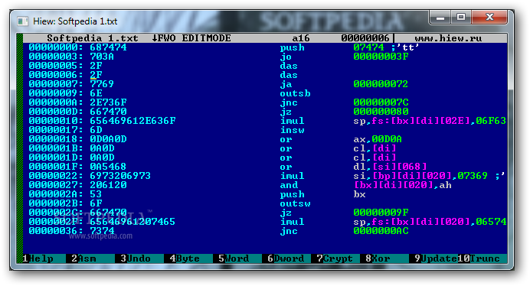Click the push mnemonic at 00000000

pos(293,47)
